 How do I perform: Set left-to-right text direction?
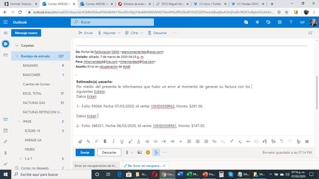pyautogui.click(x=265, y=141)
